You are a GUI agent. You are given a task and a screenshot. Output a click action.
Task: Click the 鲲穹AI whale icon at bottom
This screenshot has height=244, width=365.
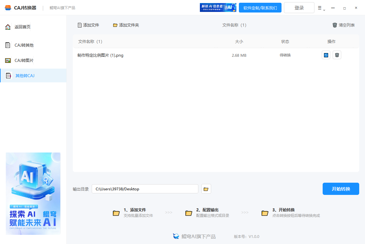coord(176,236)
